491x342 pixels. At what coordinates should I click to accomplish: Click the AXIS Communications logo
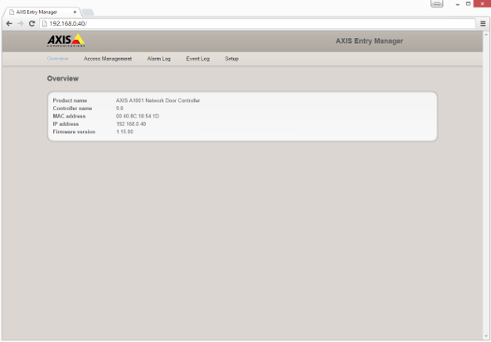coord(66,41)
